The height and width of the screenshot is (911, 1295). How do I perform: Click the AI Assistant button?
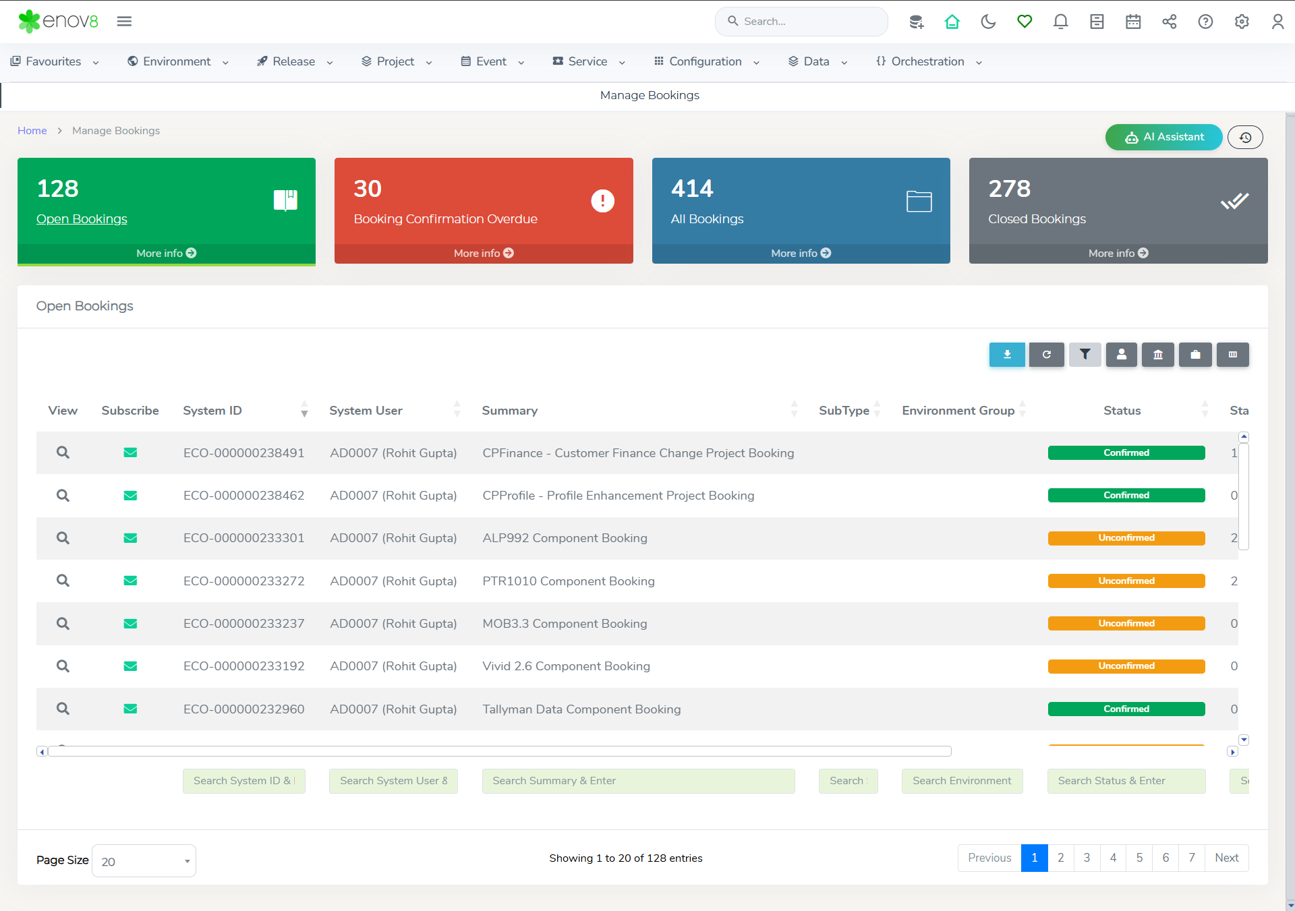click(x=1163, y=138)
